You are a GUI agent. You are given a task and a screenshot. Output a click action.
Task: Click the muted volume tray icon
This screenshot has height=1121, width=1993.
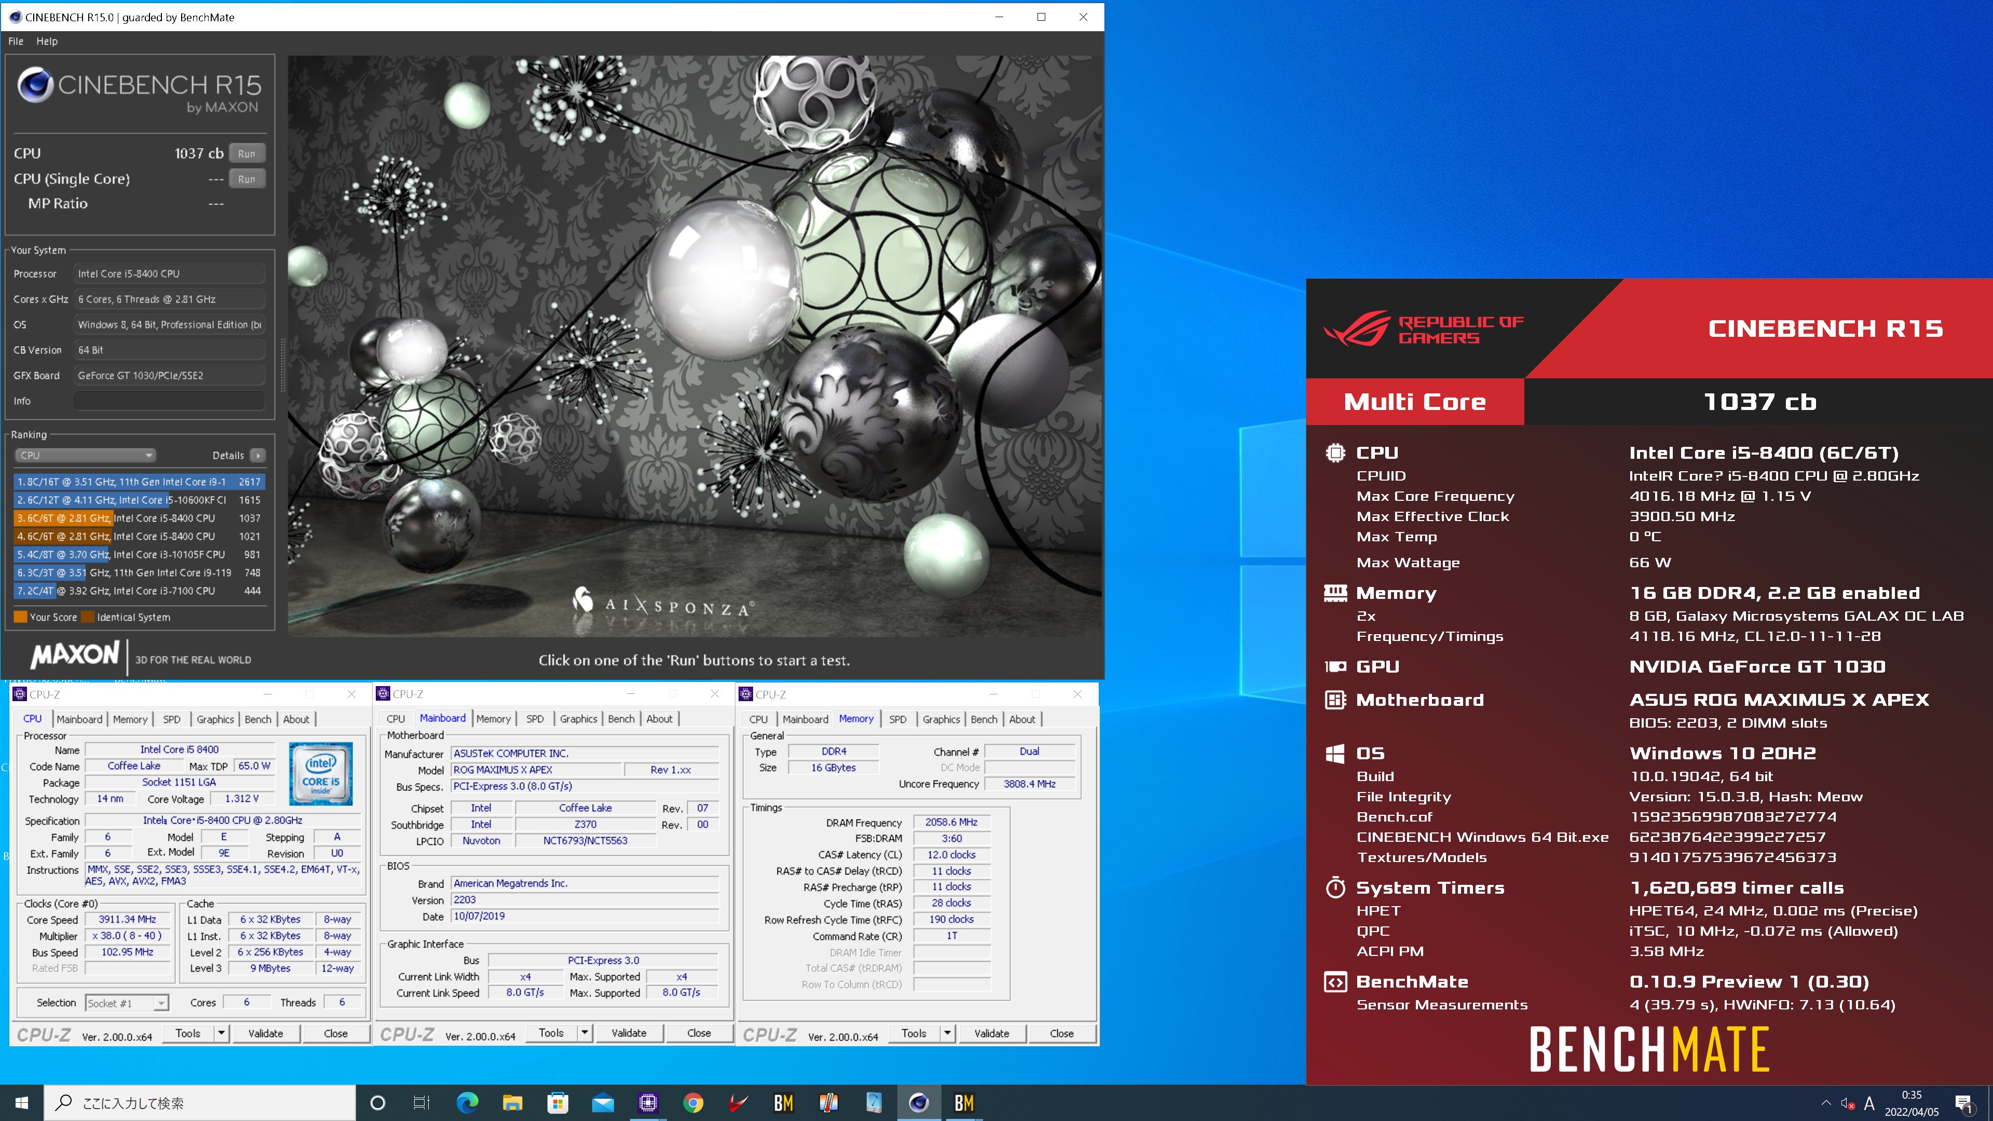[x=1848, y=1103]
